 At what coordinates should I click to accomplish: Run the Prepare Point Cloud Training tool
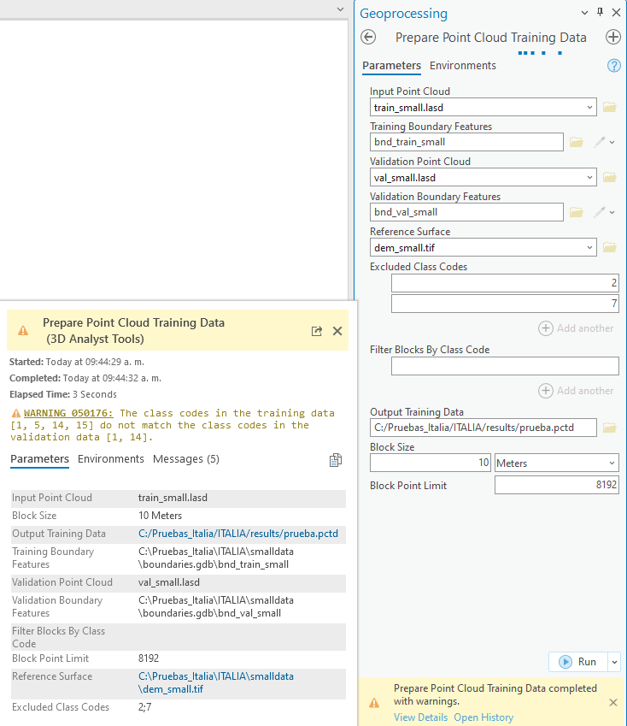pos(578,662)
